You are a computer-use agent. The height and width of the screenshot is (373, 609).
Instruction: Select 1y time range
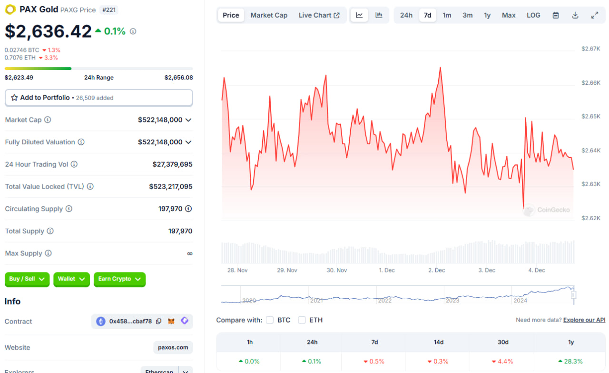487,15
